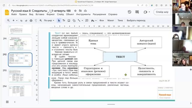Expand the video call options arrow
The height and width of the screenshot is (108, 192).
(x=149, y=12)
